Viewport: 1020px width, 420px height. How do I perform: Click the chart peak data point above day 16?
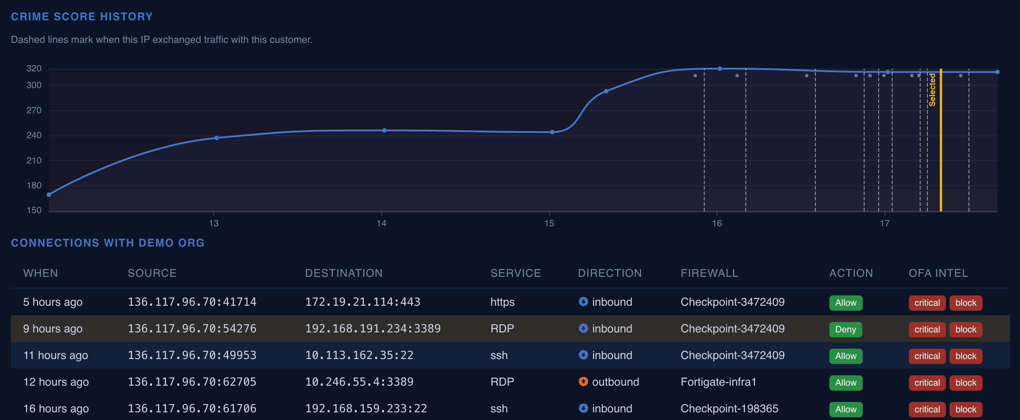pos(720,69)
